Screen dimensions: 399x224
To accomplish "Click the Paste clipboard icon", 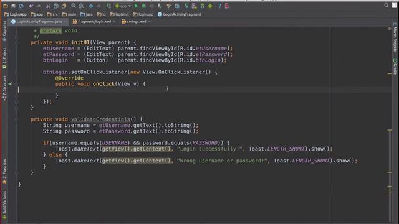I will click(x=64, y=6).
